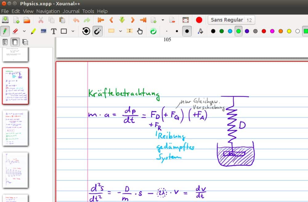Click the green circular refresh arrow tool
This screenshot has height=202, width=308.
[153, 31]
